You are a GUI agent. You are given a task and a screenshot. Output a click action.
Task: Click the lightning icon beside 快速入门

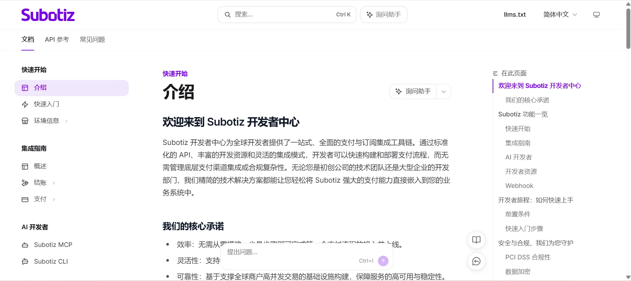25,104
